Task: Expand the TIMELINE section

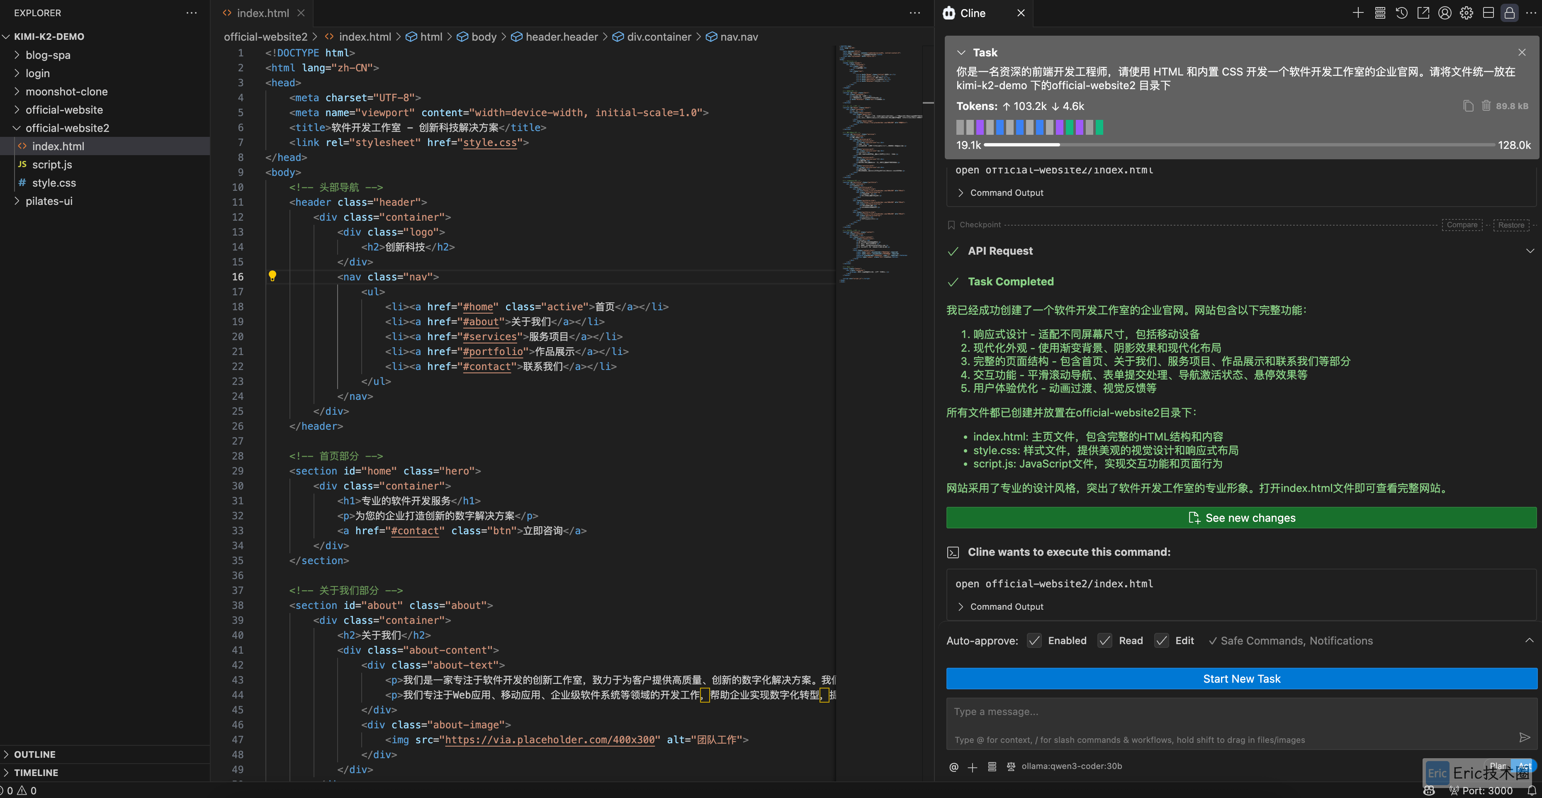Action: tap(36, 772)
